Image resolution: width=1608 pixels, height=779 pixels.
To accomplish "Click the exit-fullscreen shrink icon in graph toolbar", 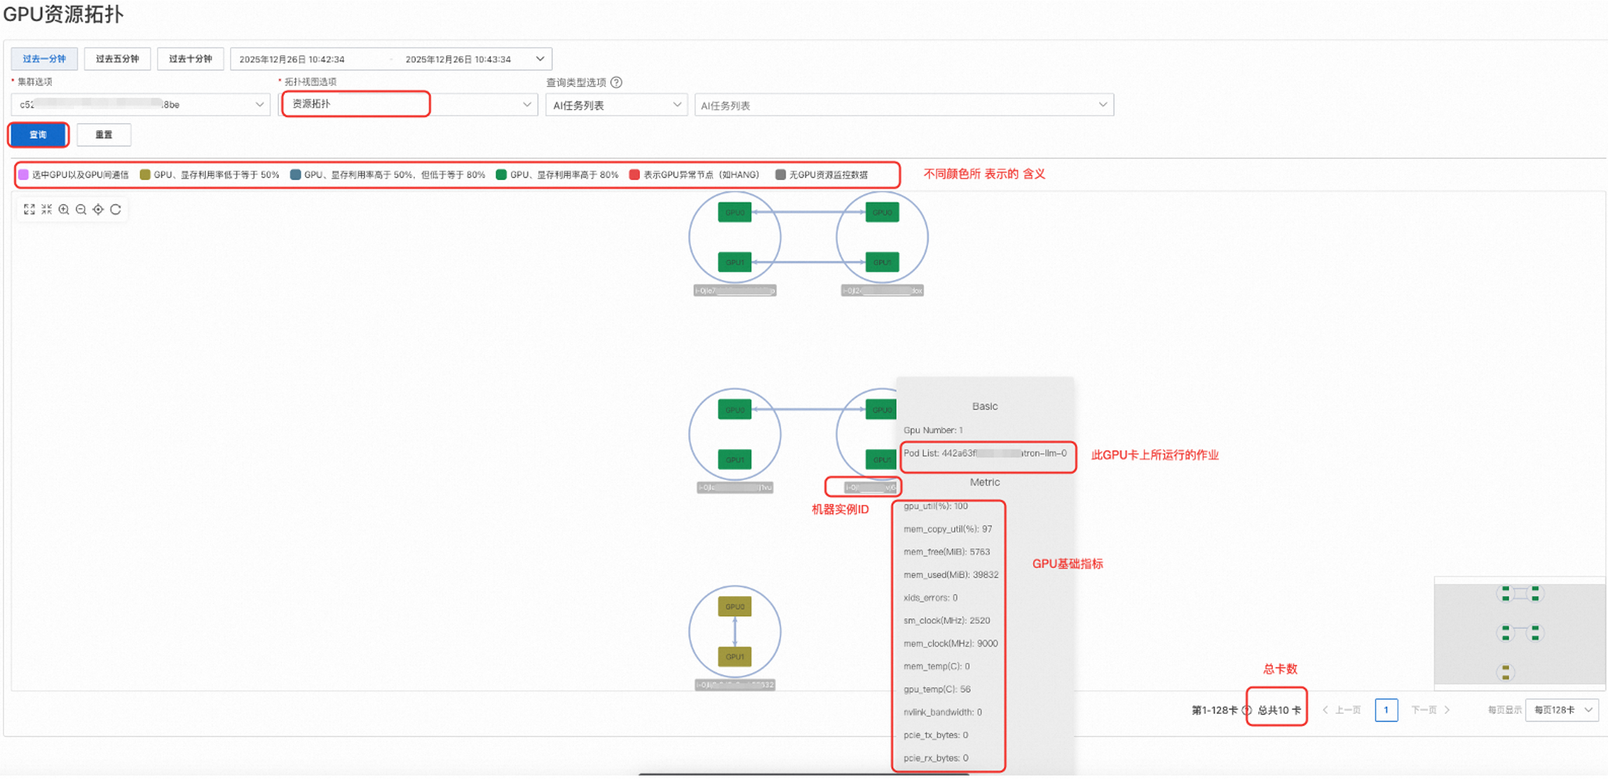I will (x=46, y=209).
